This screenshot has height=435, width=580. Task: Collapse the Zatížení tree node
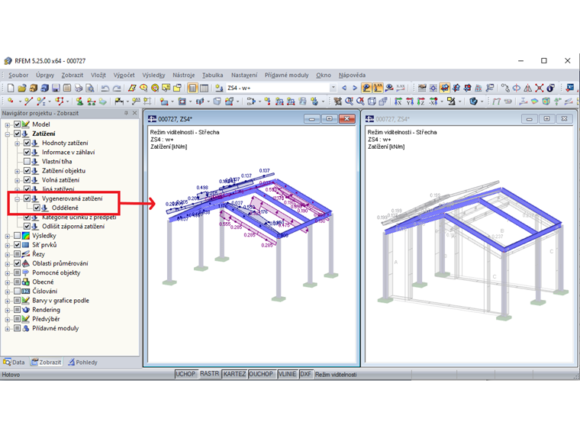click(8, 134)
